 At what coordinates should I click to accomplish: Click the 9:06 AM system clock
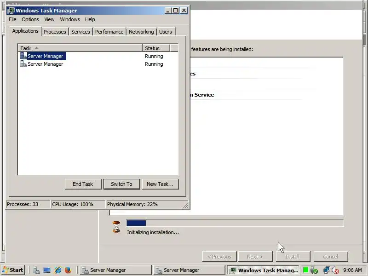click(x=352, y=270)
